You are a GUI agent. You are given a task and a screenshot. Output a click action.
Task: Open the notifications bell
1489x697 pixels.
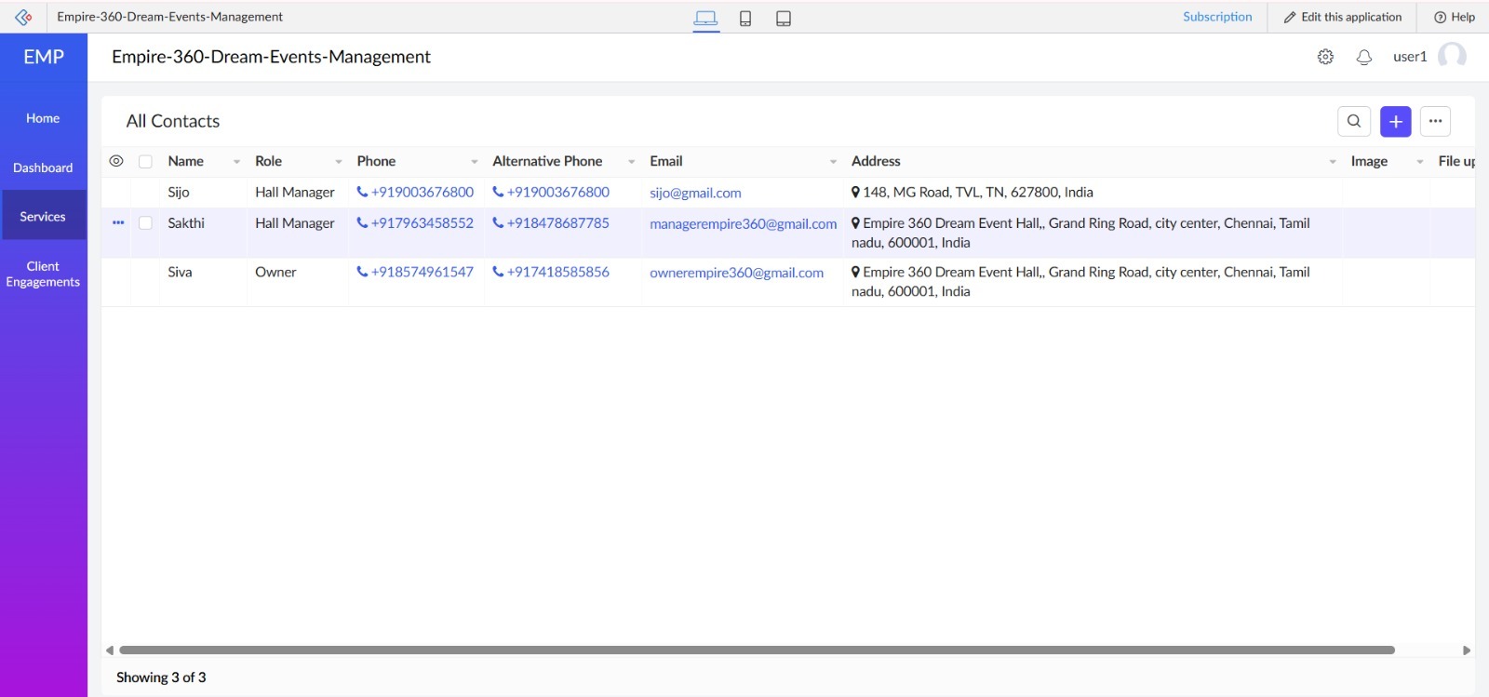pos(1364,57)
